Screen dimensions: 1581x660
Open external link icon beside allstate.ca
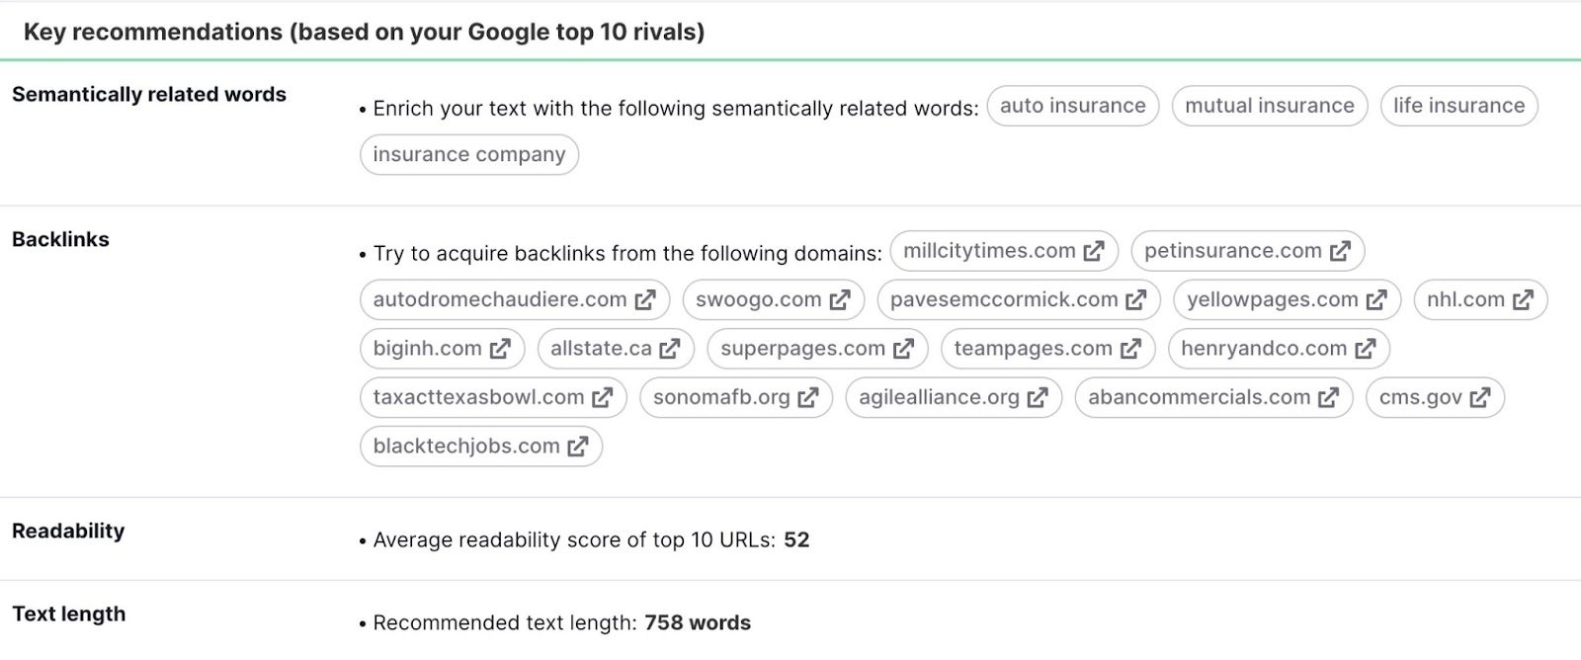670,348
